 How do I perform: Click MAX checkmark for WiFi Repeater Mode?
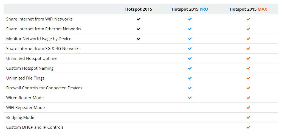coord(248,108)
